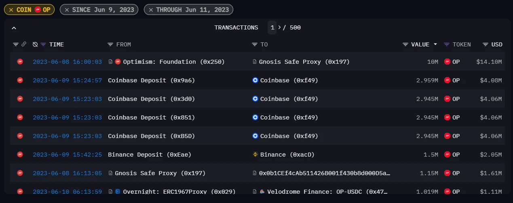Toggle the time display icon beside TIME
The image size is (513, 203).
tap(35, 44)
